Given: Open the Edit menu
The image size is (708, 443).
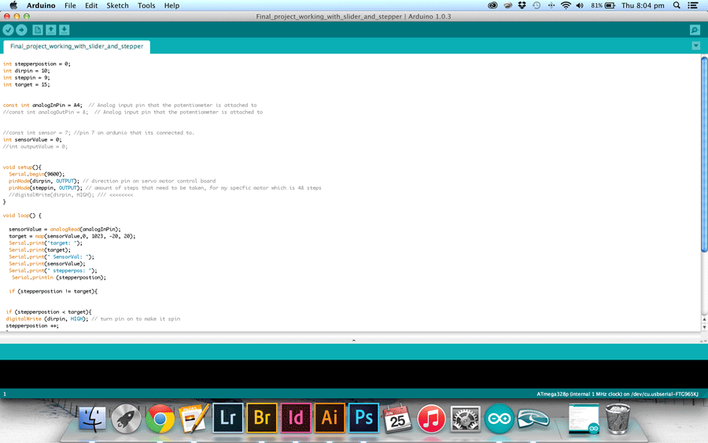Looking at the screenshot, I should pyautogui.click(x=91, y=6).
